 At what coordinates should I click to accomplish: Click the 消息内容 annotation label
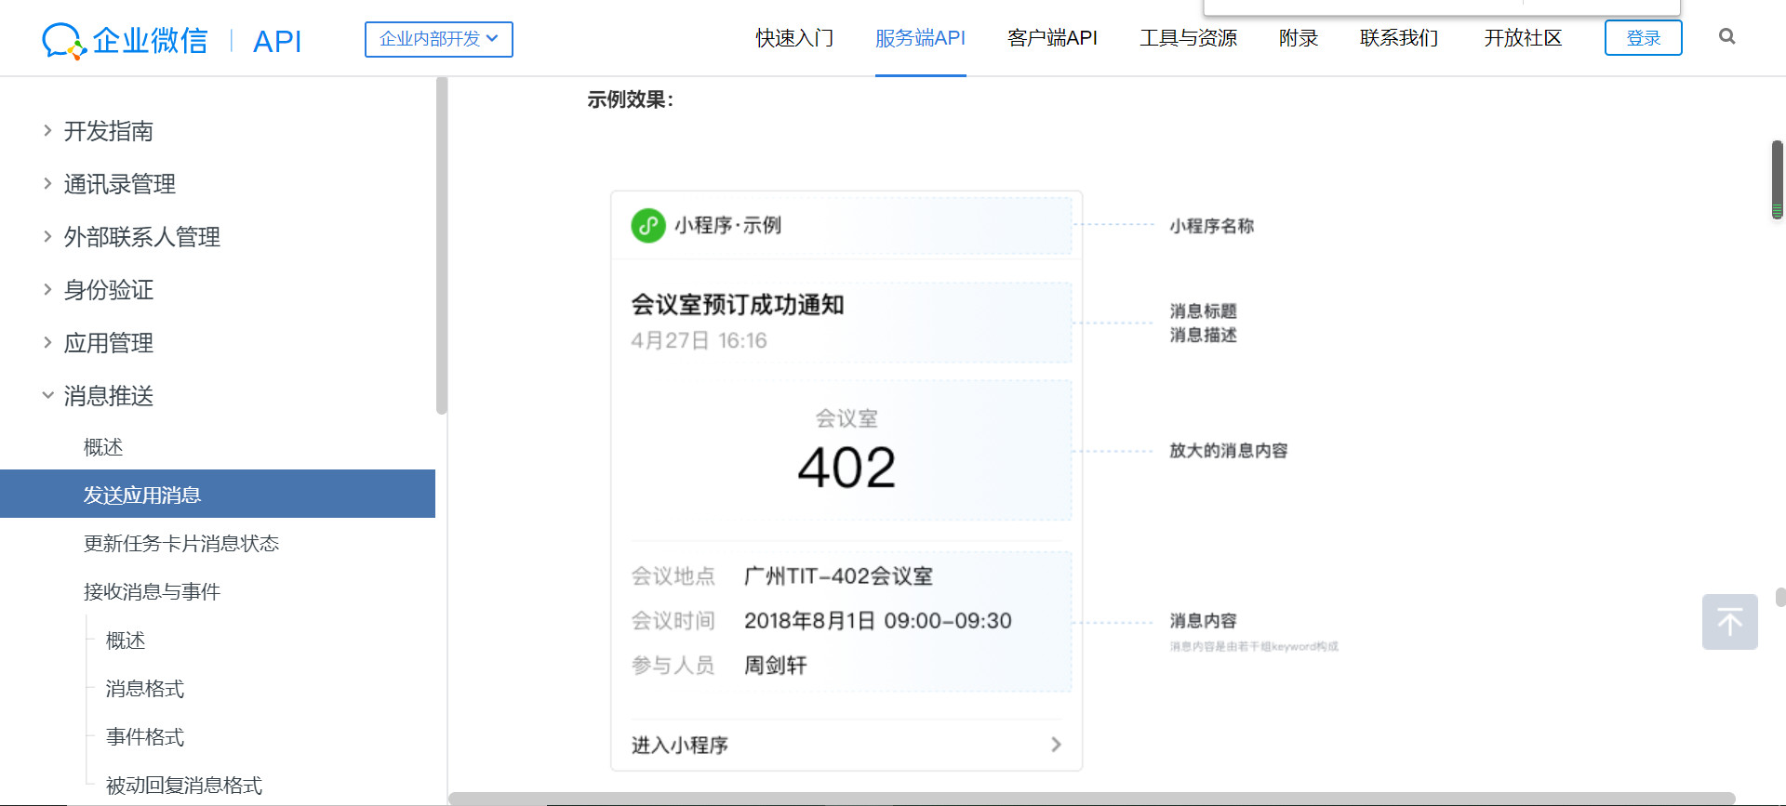pos(1204,621)
